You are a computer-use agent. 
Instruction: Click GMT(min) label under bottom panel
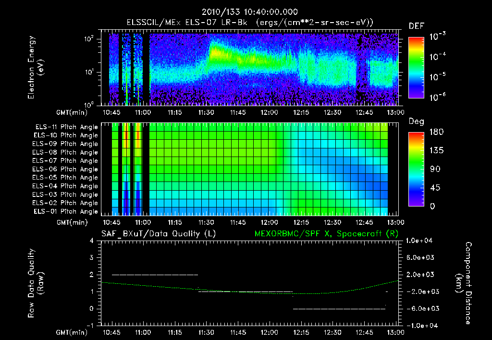[72, 332]
